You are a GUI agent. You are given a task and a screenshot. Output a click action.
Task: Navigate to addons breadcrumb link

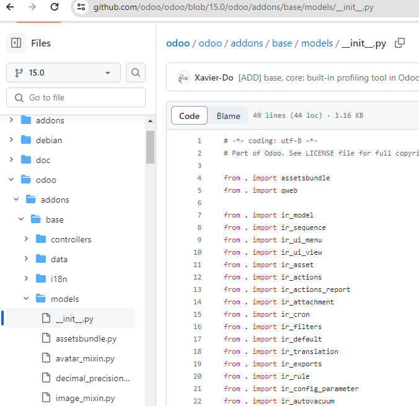[247, 43]
